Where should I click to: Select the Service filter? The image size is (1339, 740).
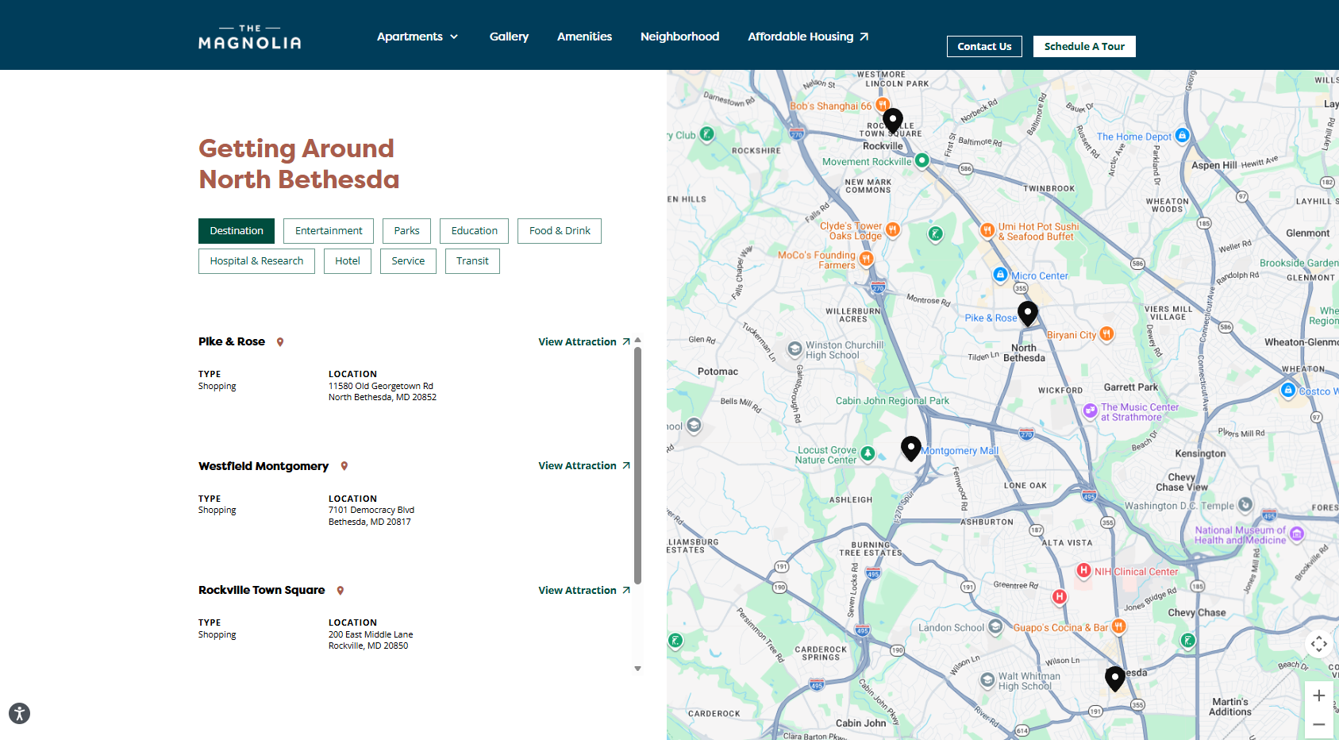coord(408,261)
